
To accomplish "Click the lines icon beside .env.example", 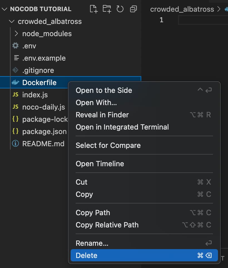I will point(16,58).
